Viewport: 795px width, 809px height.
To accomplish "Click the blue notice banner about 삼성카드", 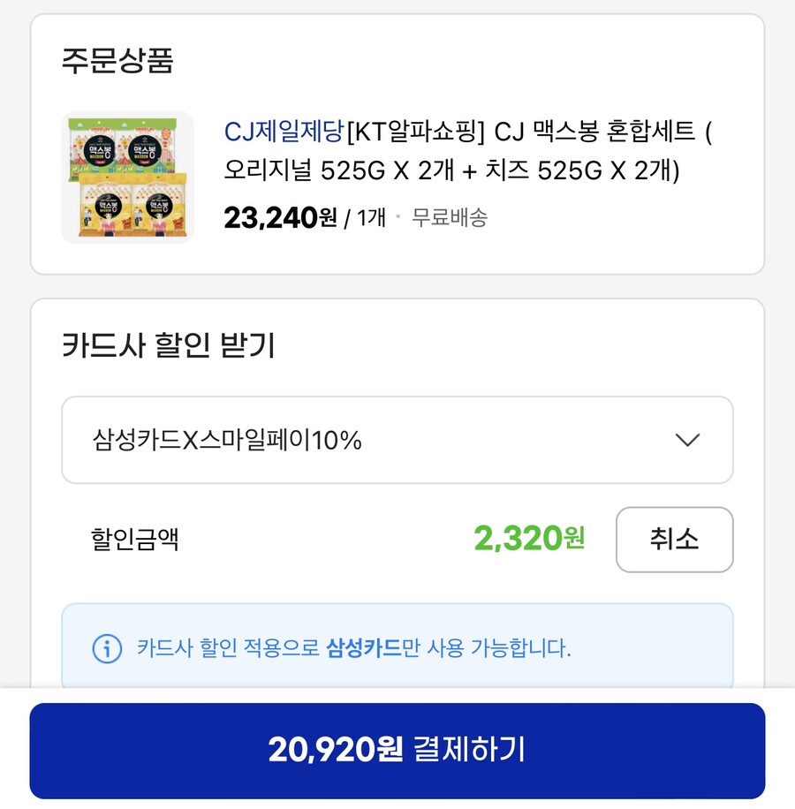I will click(397, 647).
